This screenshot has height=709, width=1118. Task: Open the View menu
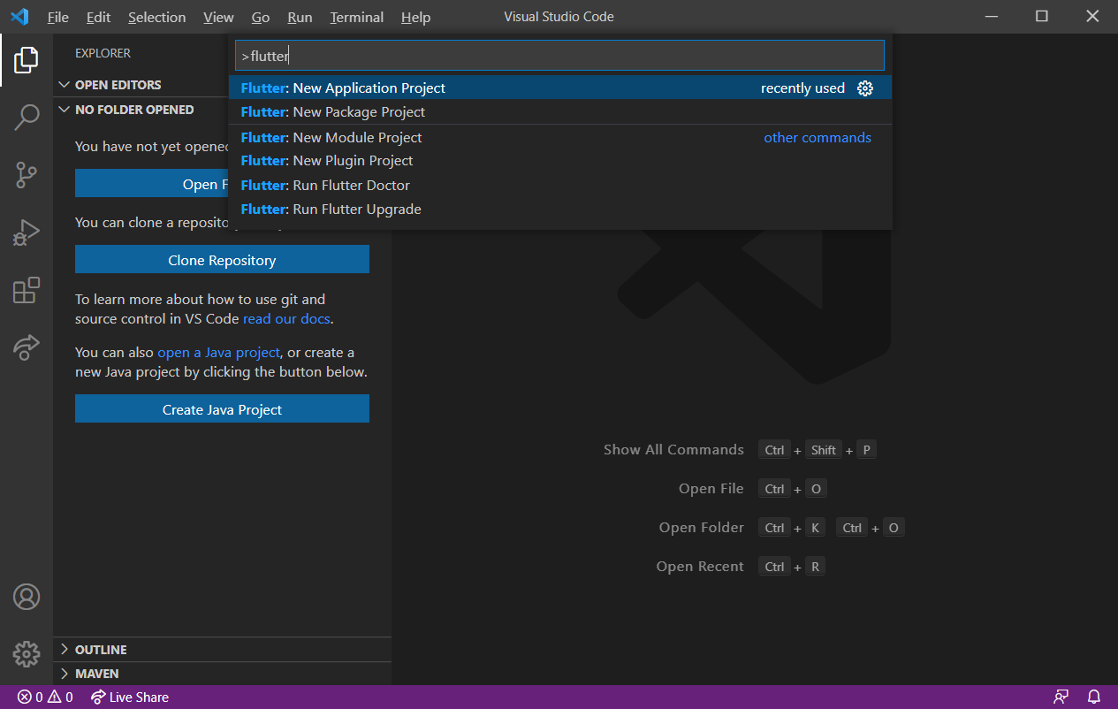[x=218, y=17]
